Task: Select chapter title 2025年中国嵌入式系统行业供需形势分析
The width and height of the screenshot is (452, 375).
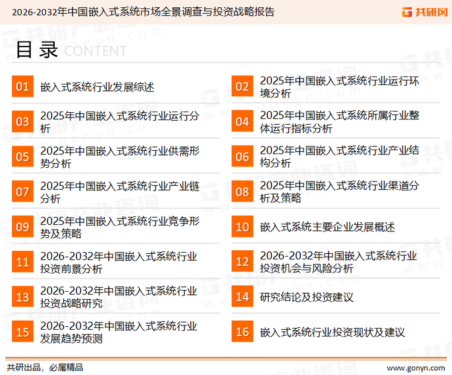Action: click(x=120, y=157)
